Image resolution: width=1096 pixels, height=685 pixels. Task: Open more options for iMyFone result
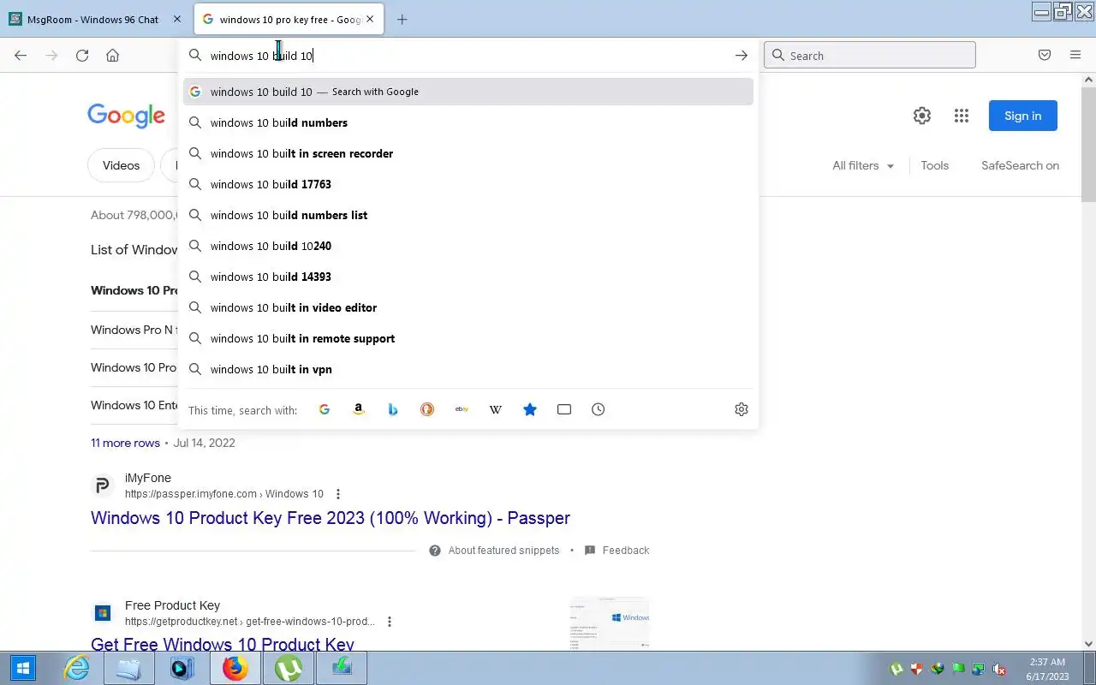[338, 494]
